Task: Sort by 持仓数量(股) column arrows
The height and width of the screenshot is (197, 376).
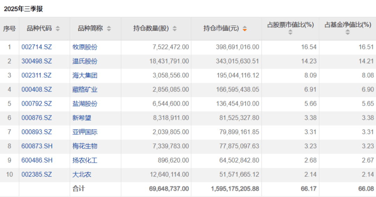Action: click(174, 29)
